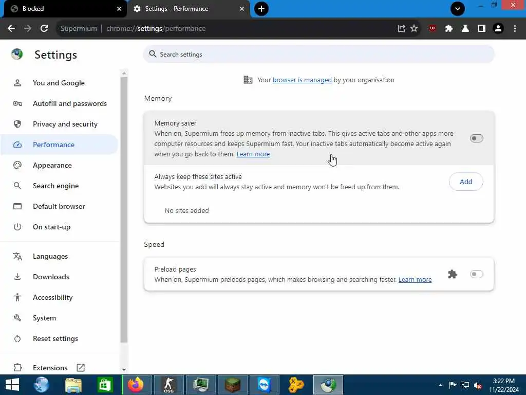
Task: Click Add for always active sites
Action: tap(466, 182)
